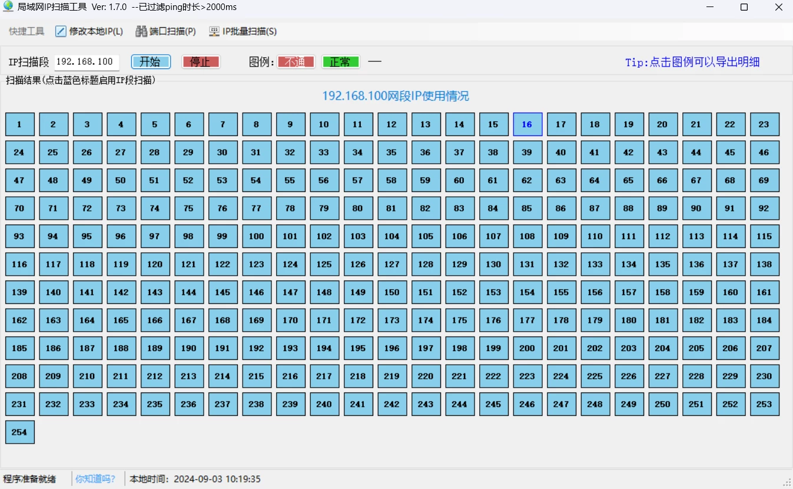Maximize the window
Image resolution: width=793 pixels, height=489 pixels.
[744, 7]
